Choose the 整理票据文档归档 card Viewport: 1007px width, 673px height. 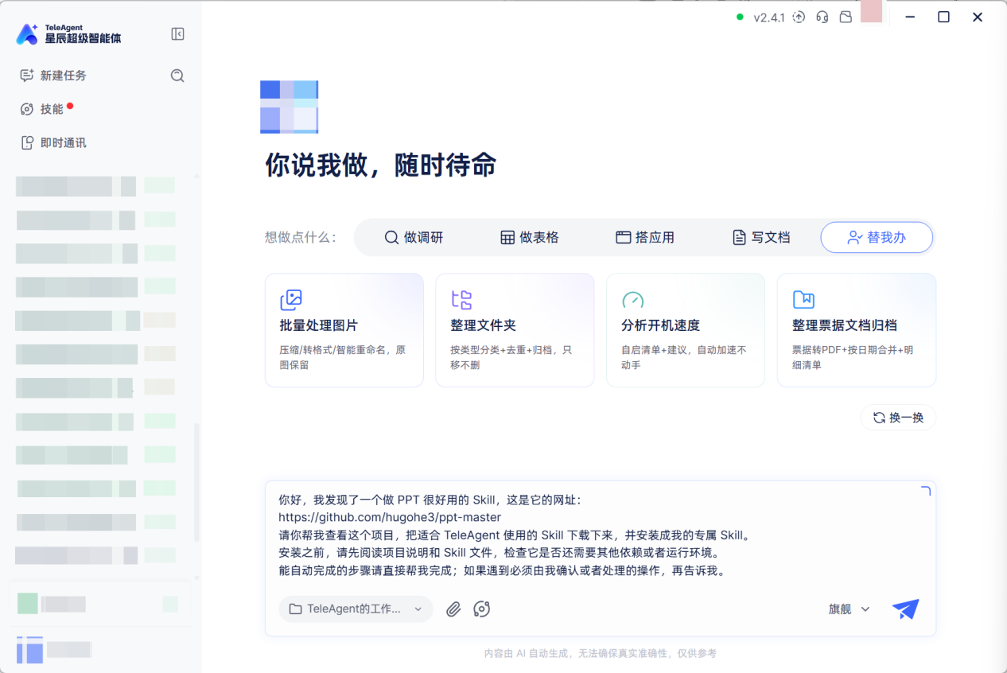point(857,330)
